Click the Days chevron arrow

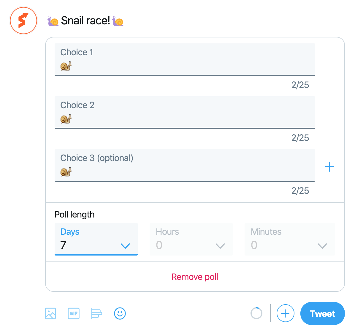[125, 246]
